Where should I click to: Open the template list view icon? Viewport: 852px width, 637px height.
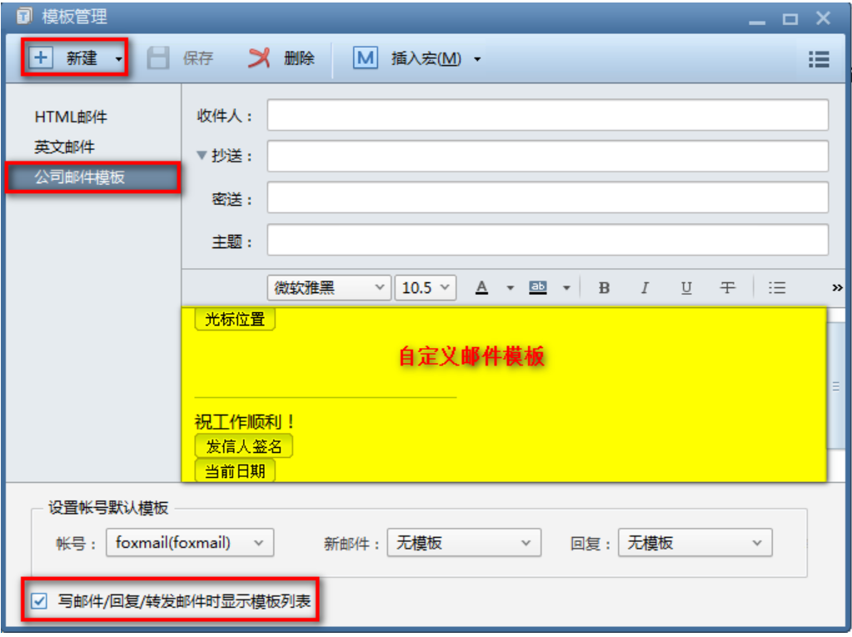click(x=819, y=58)
